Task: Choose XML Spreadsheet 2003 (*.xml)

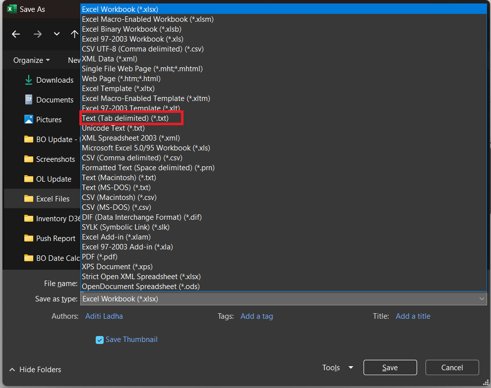Action: (283, 138)
